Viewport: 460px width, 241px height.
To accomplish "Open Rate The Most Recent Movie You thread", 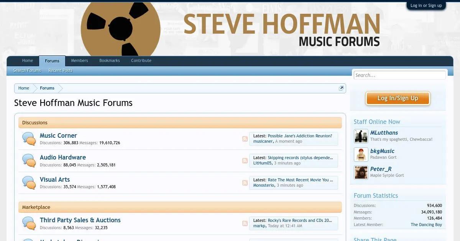I will (301, 180).
